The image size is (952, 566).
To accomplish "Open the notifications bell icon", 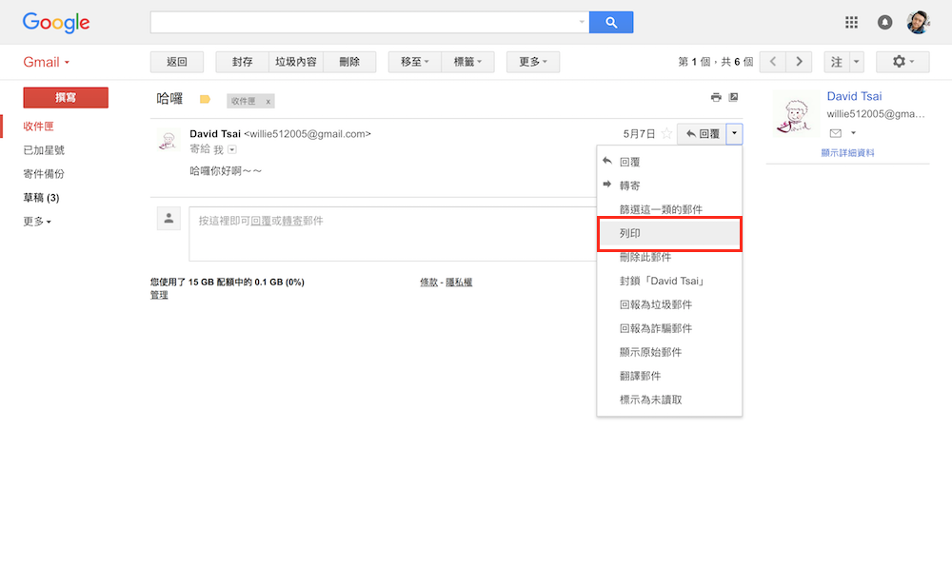I will click(x=884, y=23).
